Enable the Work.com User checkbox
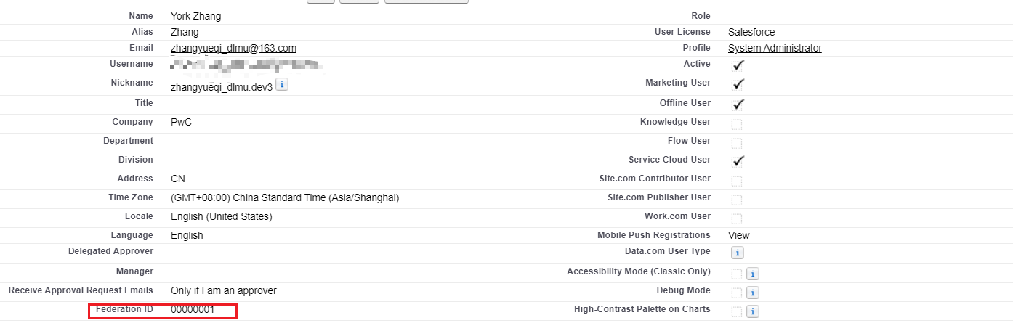 click(x=737, y=218)
